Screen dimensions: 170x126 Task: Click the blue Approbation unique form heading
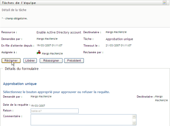[20, 84]
